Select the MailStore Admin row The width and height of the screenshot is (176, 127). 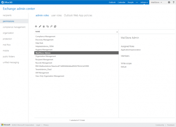(x=76, y=53)
